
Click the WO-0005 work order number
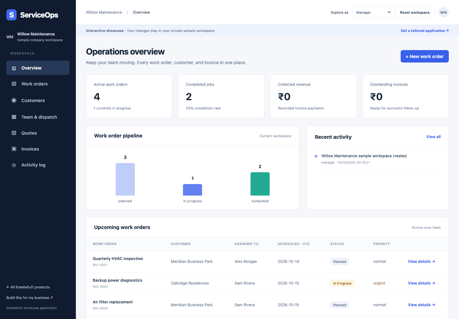[100, 308]
